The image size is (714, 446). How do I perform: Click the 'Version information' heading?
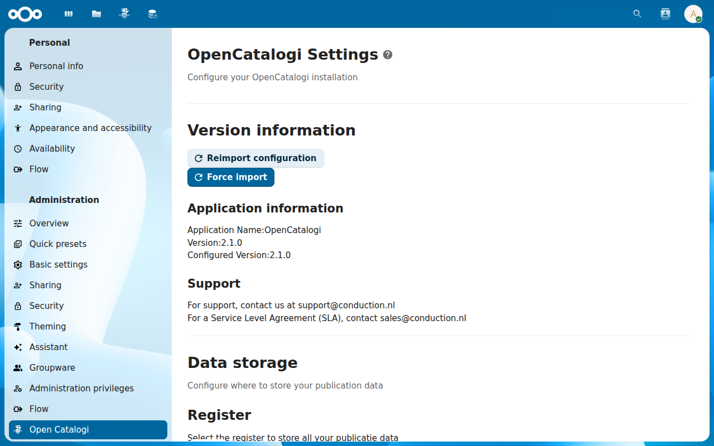(x=272, y=130)
